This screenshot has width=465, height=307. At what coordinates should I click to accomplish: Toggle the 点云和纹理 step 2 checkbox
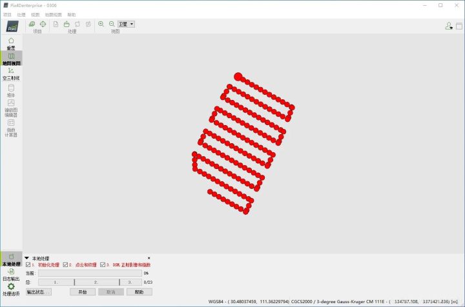(65, 264)
